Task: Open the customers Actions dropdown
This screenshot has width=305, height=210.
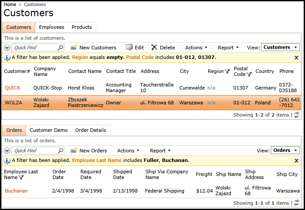Action: click(x=196, y=48)
